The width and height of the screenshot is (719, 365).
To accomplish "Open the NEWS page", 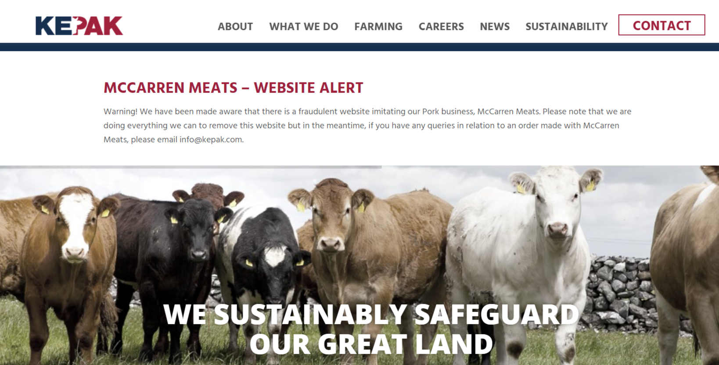I will [x=495, y=27].
